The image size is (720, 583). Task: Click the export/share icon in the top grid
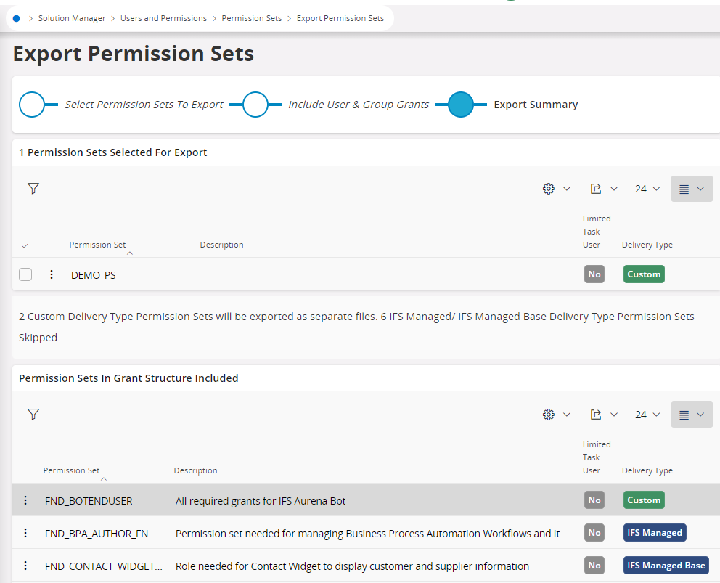pos(597,188)
